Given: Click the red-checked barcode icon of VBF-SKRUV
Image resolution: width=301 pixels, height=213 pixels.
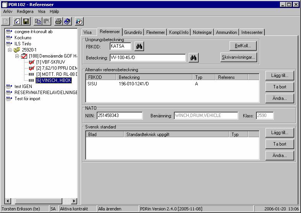Looking at the screenshot, I should pos(31,62).
